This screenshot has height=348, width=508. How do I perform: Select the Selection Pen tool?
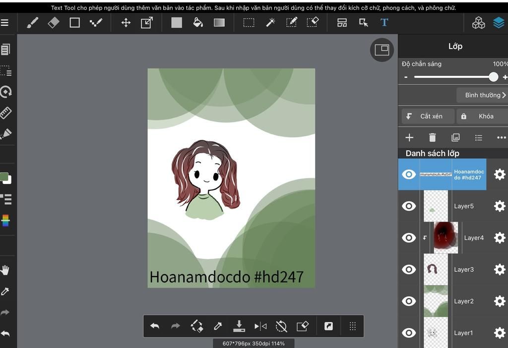click(x=292, y=22)
